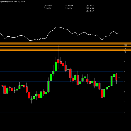Select the 'OH: 1.51' reading
131x131 pixels.
[90, 8]
